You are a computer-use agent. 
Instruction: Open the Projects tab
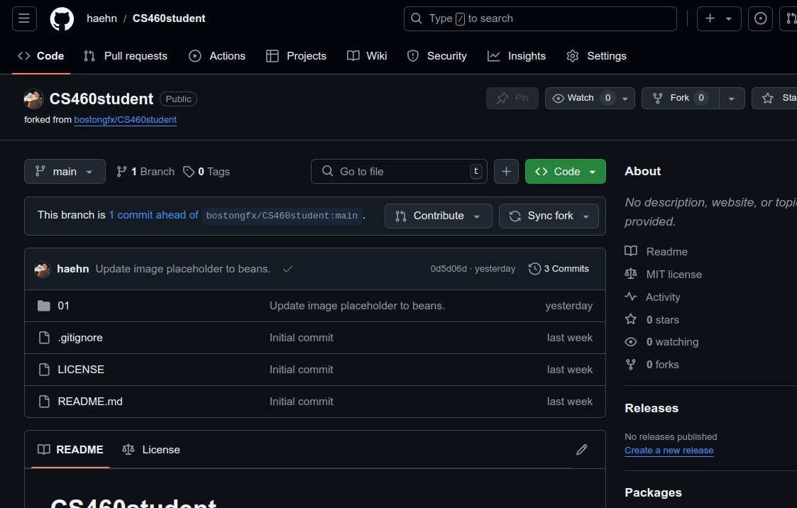click(297, 56)
